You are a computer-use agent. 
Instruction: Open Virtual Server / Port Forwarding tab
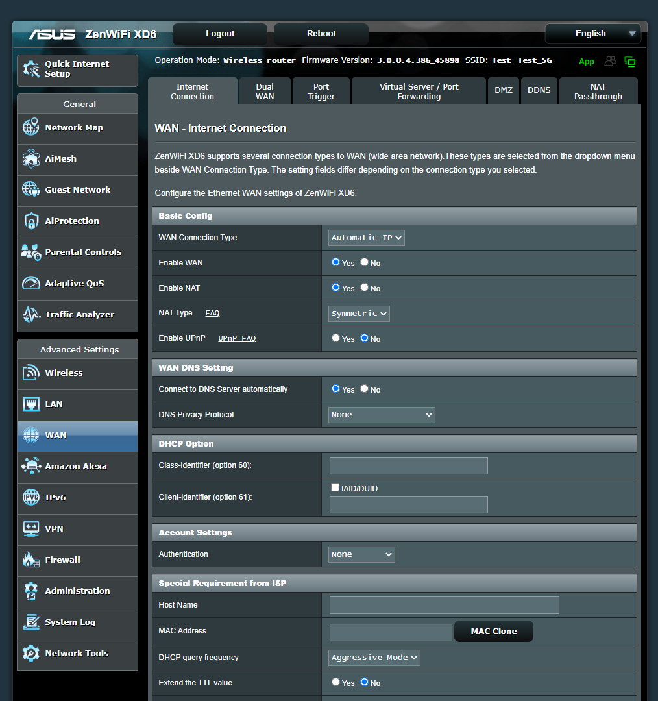[419, 92]
